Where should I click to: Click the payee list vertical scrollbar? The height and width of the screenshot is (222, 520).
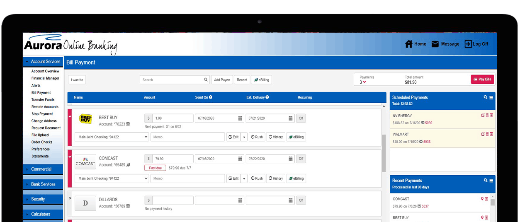(384, 152)
